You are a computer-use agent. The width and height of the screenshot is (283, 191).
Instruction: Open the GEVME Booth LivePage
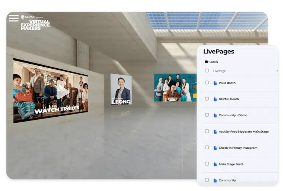(x=229, y=99)
